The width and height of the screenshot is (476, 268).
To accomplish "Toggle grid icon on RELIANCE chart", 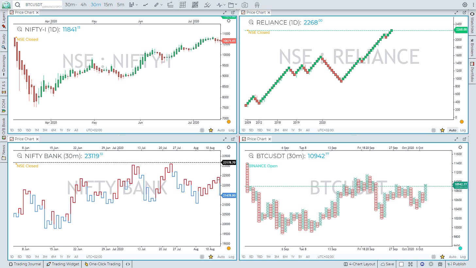I will [433, 130].
